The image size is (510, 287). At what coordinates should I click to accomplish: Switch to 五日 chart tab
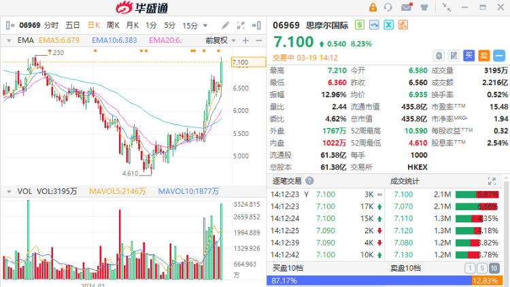[73, 25]
